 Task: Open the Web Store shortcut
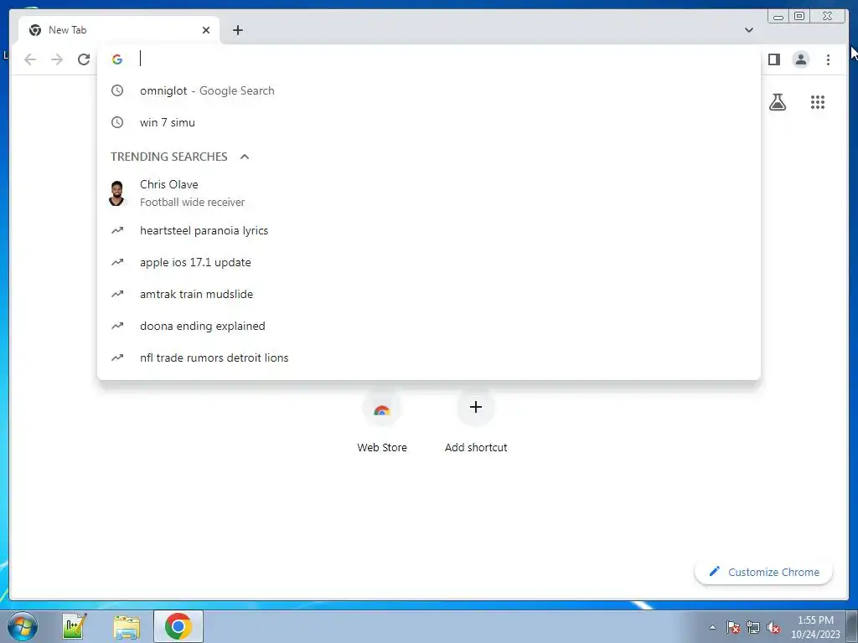(x=382, y=422)
